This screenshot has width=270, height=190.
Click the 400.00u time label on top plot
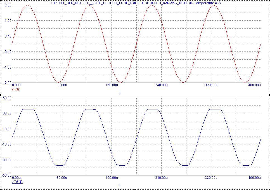pyautogui.click(x=255, y=85)
